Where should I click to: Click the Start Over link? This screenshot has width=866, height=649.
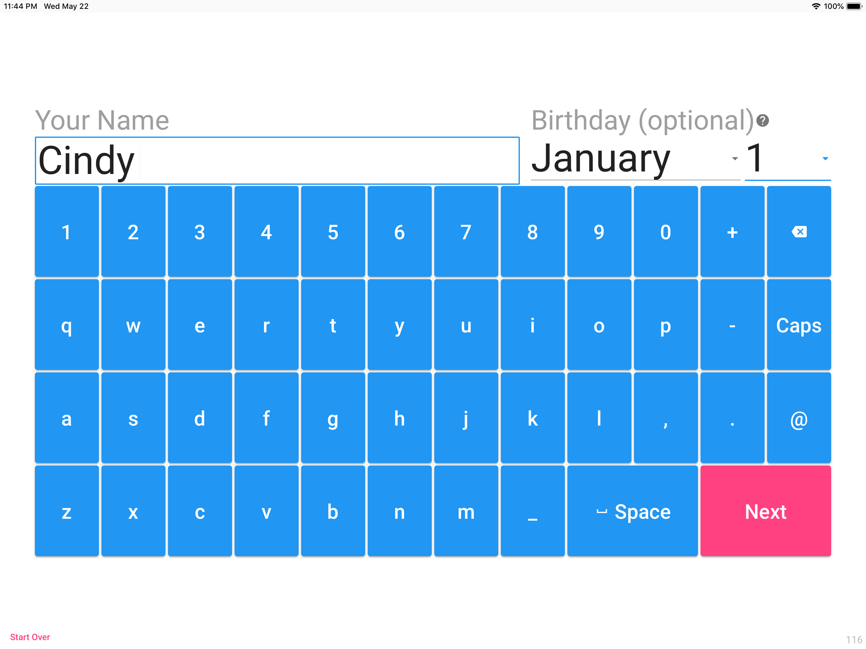click(x=30, y=637)
